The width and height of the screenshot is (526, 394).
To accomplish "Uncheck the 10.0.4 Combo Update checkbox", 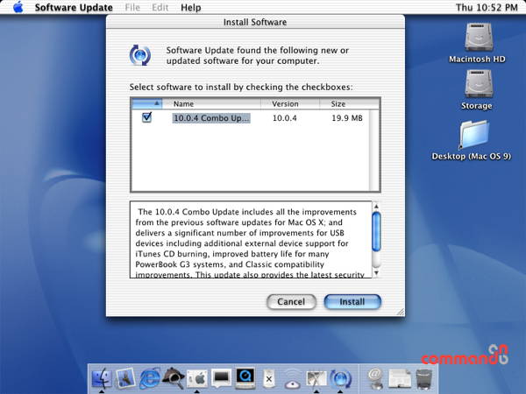I will 146,117.
